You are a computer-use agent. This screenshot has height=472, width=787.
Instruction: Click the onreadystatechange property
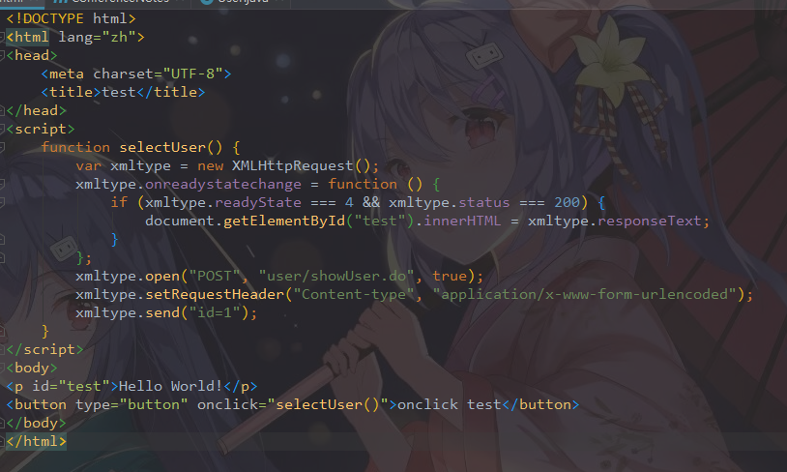222,185
